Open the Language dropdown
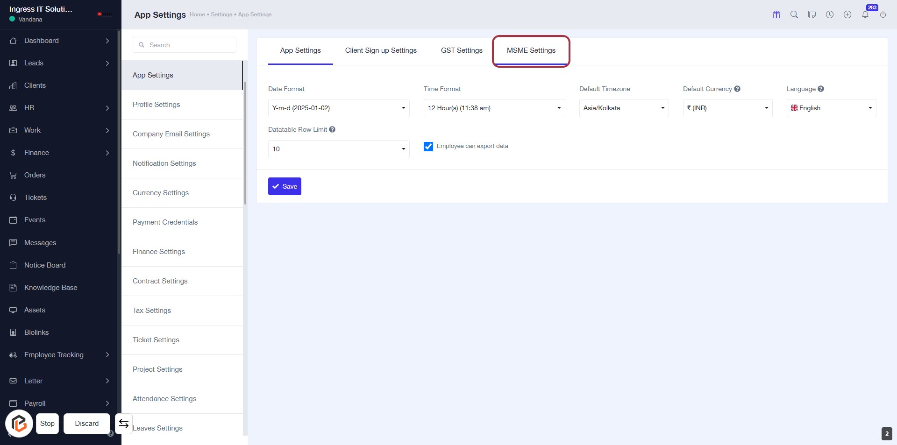The image size is (897, 445). pos(831,108)
